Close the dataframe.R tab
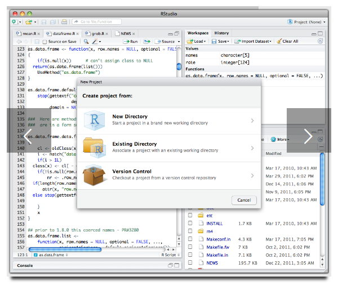 (x=77, y=34)
